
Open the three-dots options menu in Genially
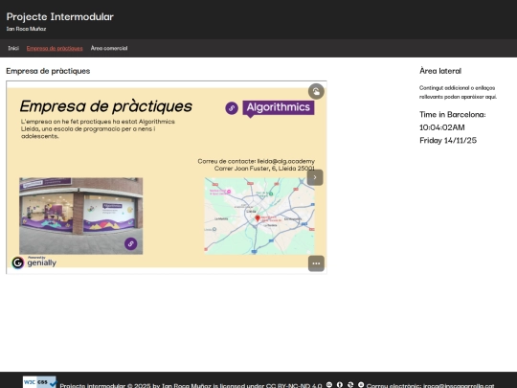[x=316, y=263]
